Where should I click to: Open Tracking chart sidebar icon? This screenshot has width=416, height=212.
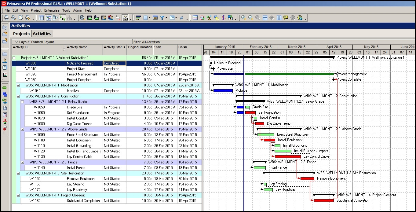5,75
